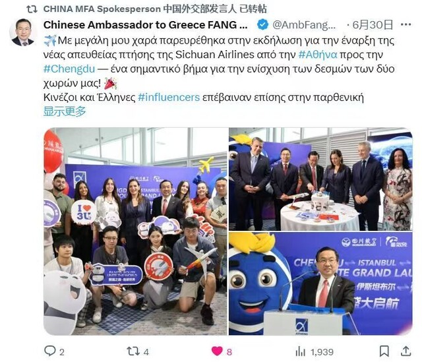Click the blue verified badge
The width and height of the screenshot is (422, 362).
[262, 25]
